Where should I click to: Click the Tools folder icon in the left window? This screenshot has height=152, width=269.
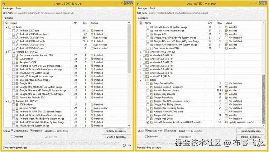coord(13,27)
